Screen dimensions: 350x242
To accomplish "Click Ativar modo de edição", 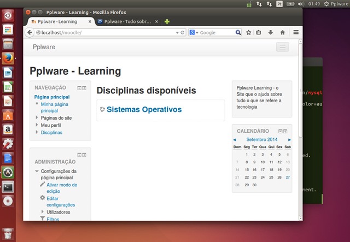I will click(62, 188).
